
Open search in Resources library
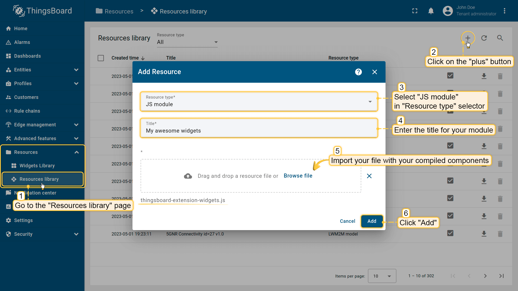click(x=500, y=38)
